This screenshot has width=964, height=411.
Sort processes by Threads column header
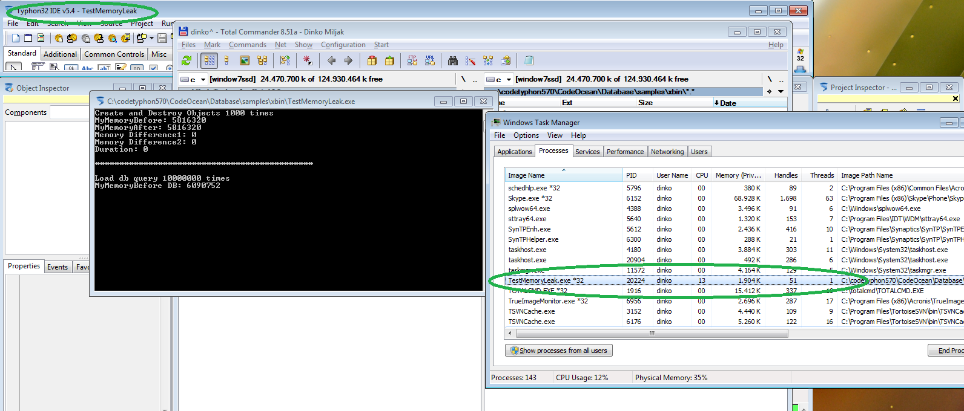[x=821, y=175]
